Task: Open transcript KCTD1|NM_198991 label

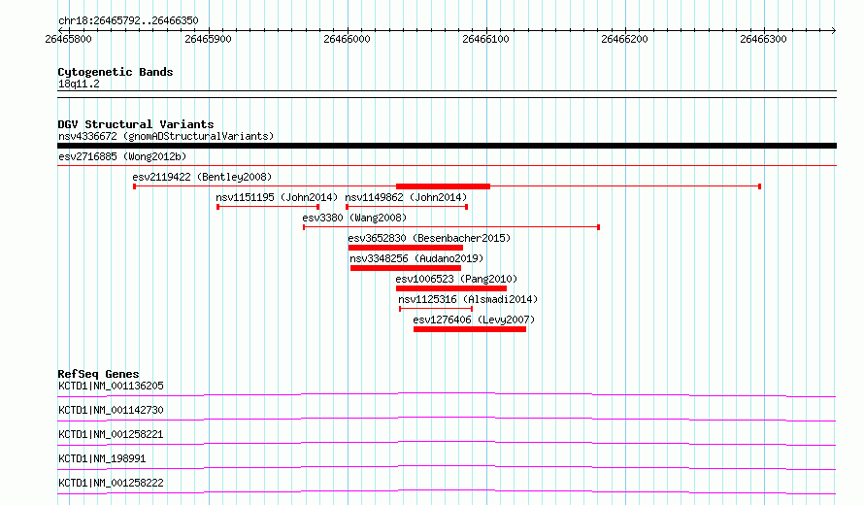Action: point(102,458)
